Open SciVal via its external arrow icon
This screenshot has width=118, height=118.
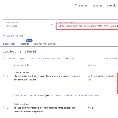click(x=116, y=6)
